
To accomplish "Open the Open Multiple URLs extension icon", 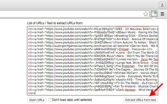I will [x=154, y=14].
